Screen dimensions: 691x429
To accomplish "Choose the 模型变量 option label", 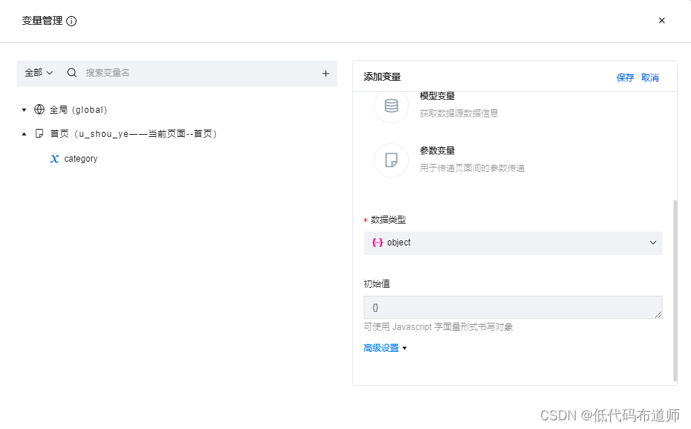I will 437,96.
